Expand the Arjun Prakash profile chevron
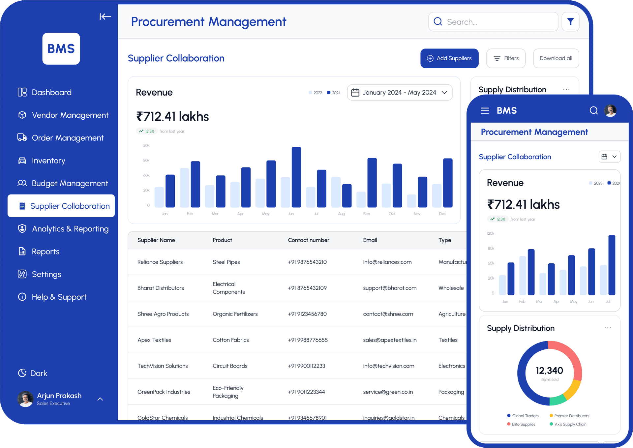The width and height of the screenshot is (633, 448). tap(100, 399)
